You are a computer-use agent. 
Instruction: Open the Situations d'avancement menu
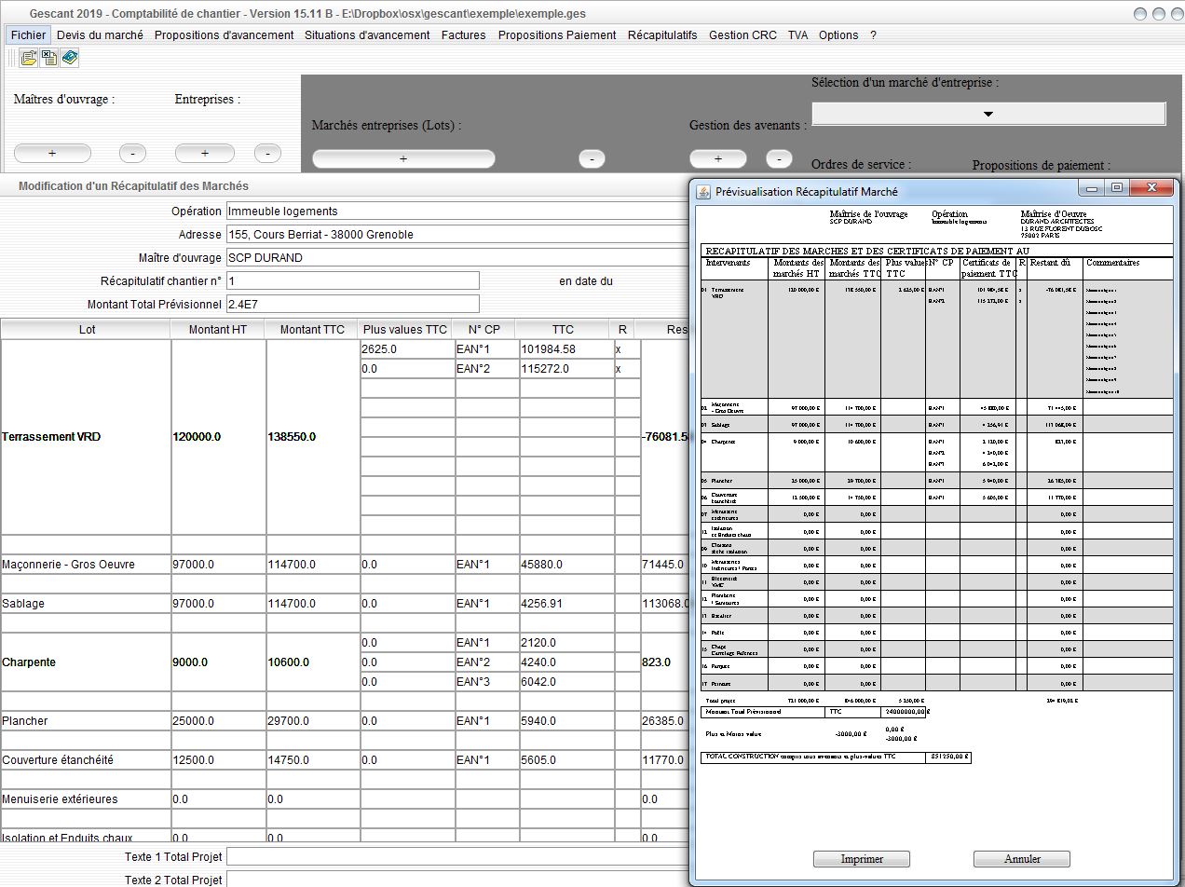pos(367,35)
